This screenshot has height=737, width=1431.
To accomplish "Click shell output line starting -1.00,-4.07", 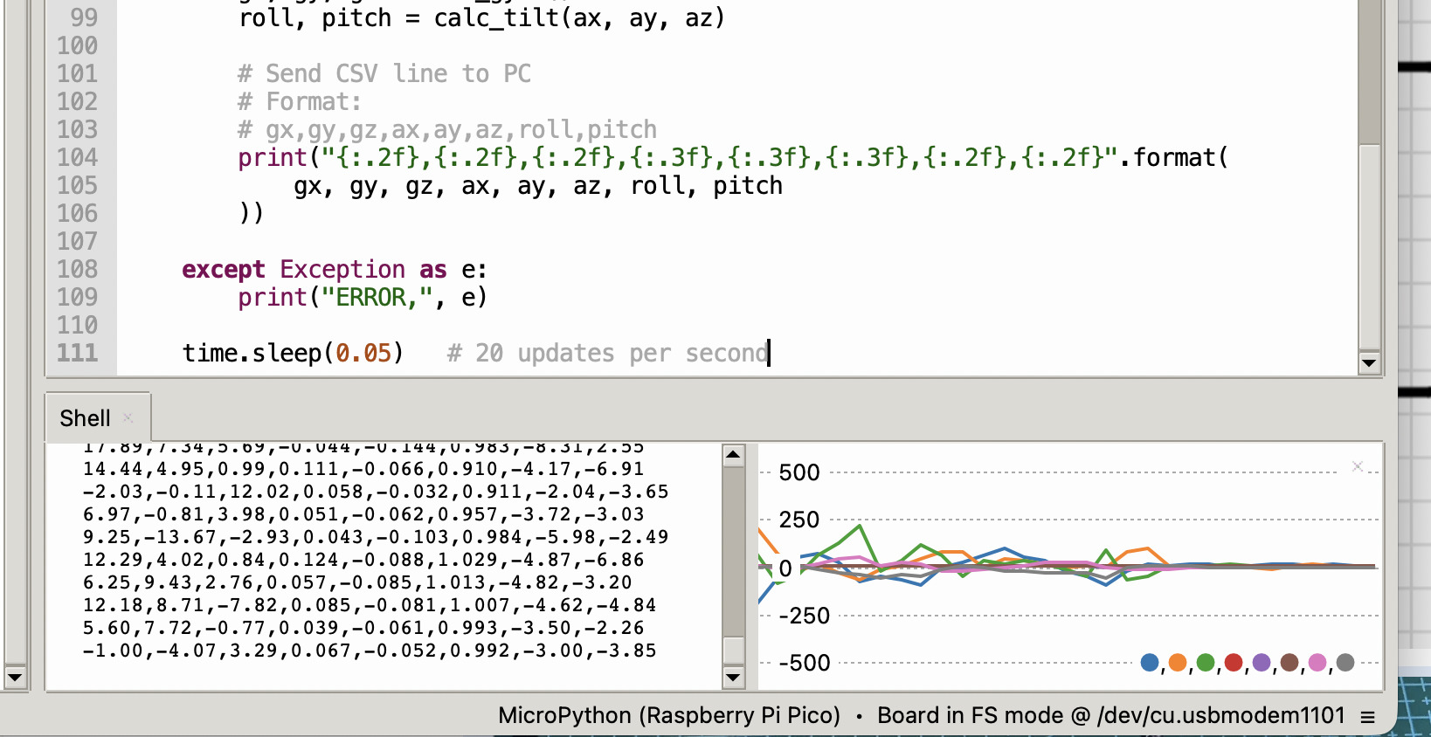I will coord(370,651).
